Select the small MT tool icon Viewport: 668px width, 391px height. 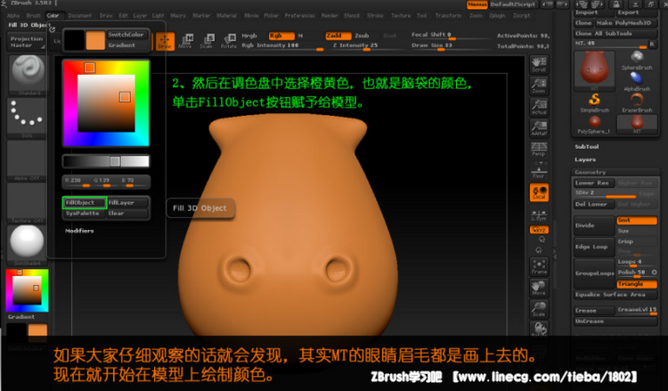(x=637, y=125)
